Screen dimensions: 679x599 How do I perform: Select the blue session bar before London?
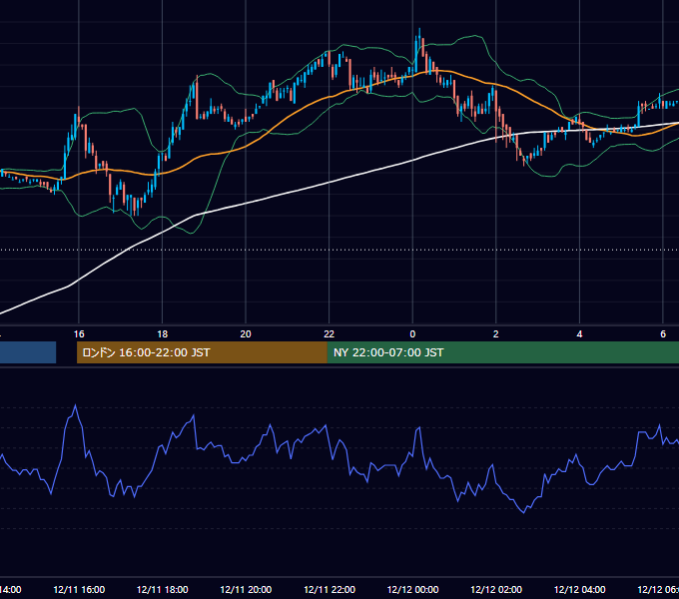(x=28, y=352)
